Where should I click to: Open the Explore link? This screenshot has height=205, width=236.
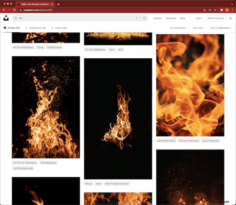click(157, 18)
